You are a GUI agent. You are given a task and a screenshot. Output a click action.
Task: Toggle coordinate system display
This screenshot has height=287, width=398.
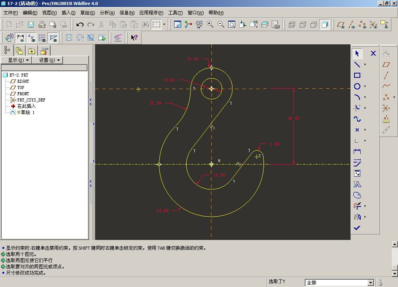(374, 24)
